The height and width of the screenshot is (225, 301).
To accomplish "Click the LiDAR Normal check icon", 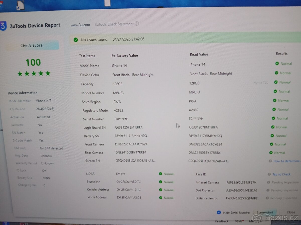I will tap(161, 174).
